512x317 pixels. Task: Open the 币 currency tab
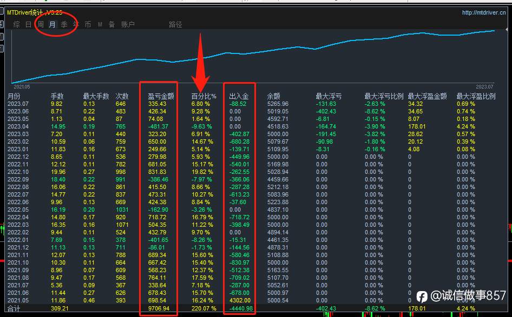click(88, 24)
